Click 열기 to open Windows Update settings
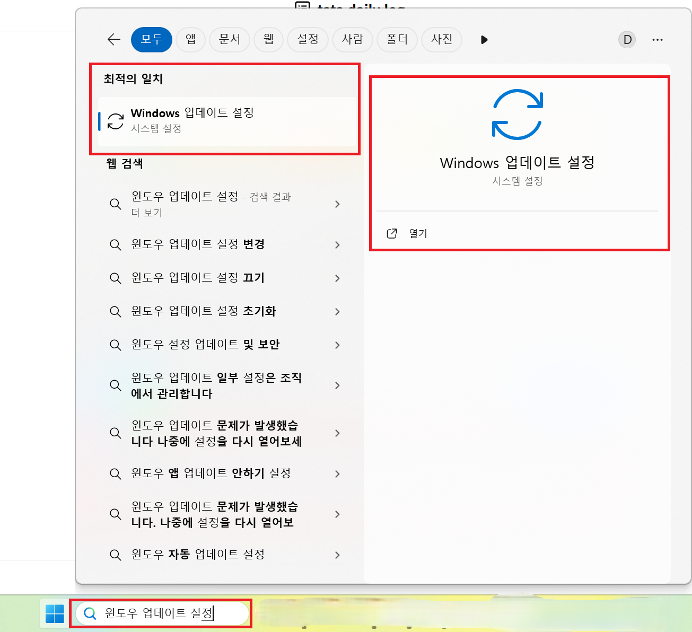Image resolution: width=692 pixels, height=632 pixels. click(418, 234)
